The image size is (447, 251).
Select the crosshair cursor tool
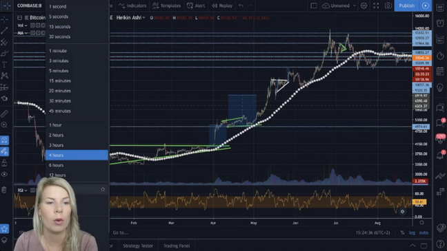4,19
